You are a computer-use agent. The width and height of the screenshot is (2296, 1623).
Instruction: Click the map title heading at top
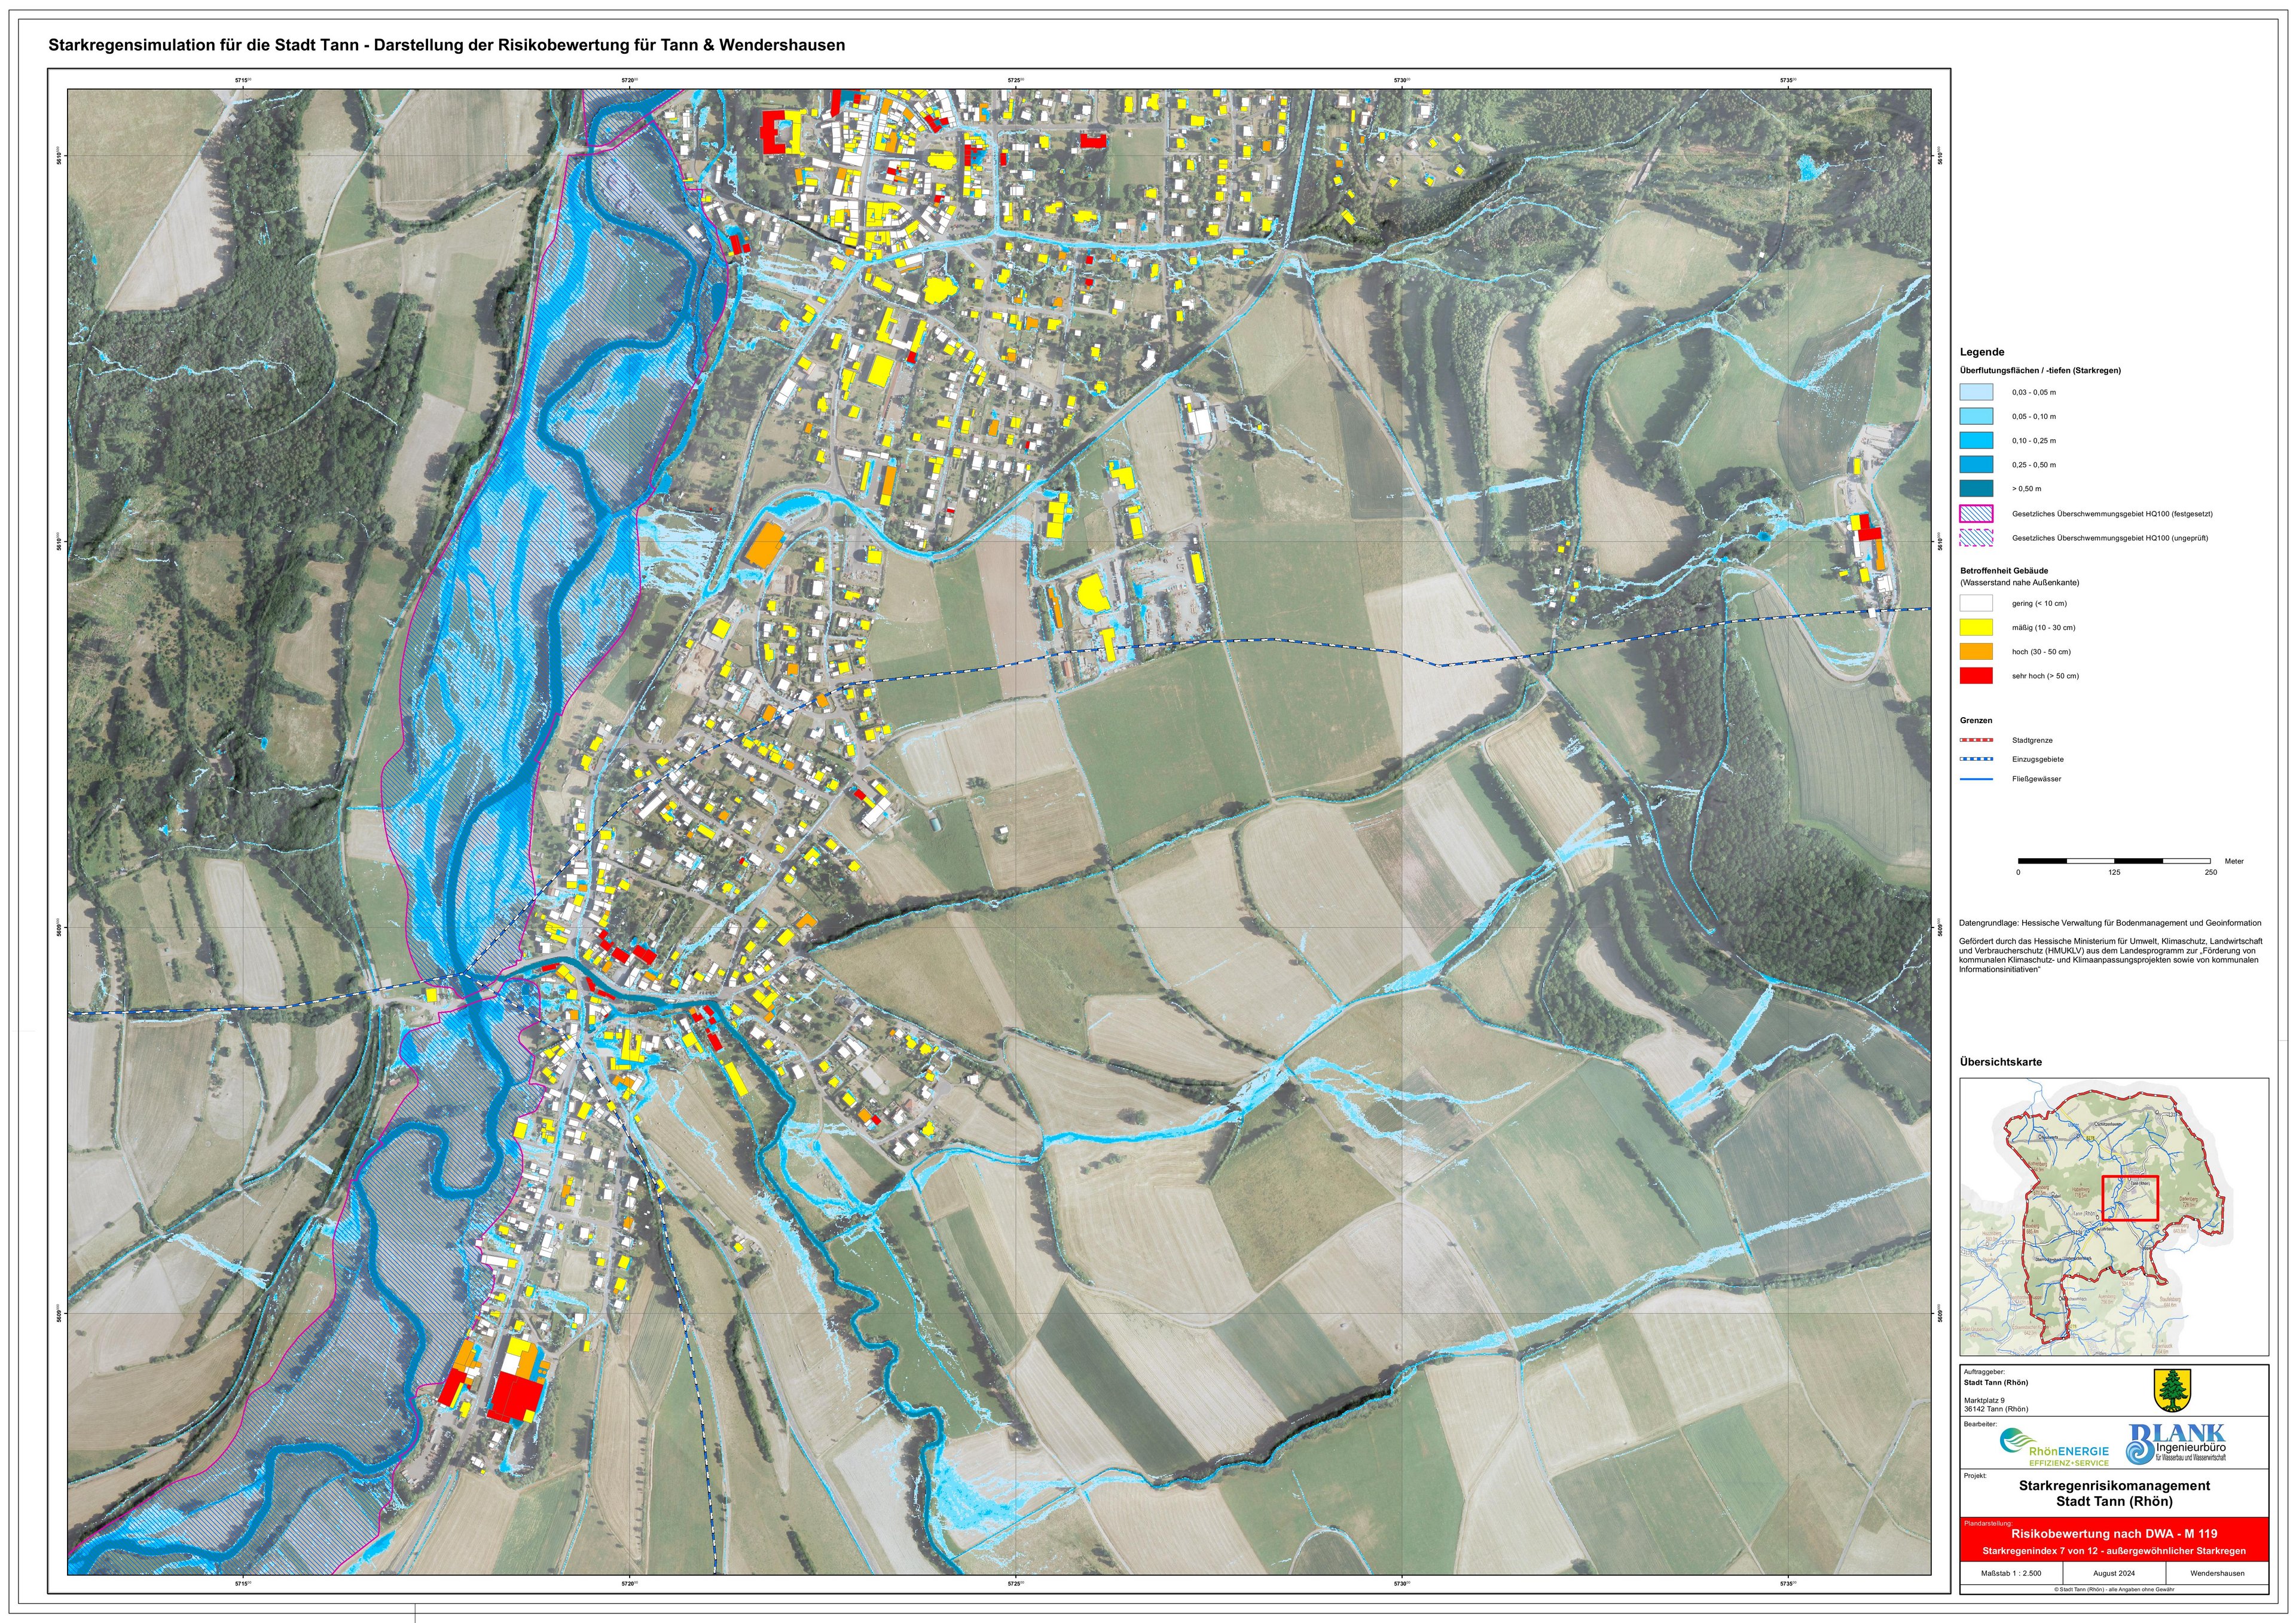pyautogui.click(x=446, y=45)
